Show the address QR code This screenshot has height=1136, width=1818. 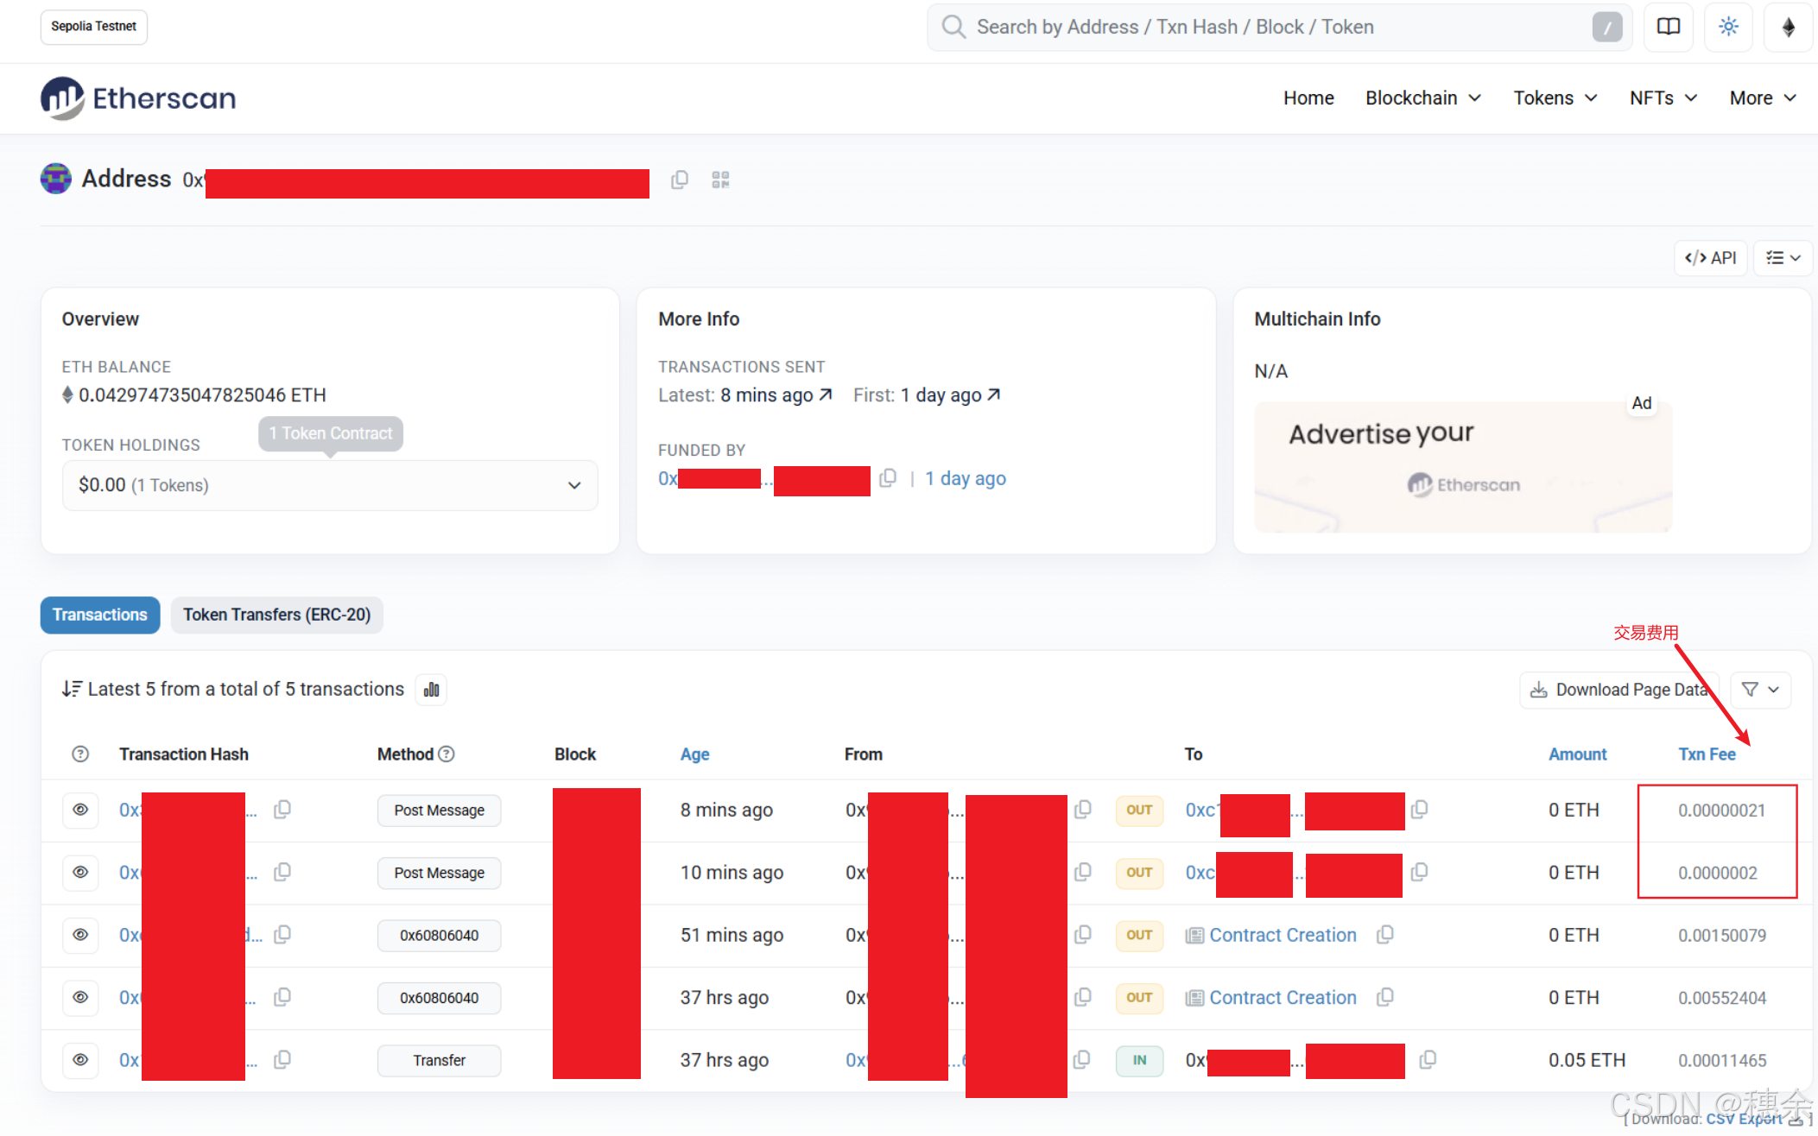click(x=720, y=180)
